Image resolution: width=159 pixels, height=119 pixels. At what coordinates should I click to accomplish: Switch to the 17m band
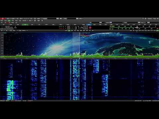click(x=117, y=24)
